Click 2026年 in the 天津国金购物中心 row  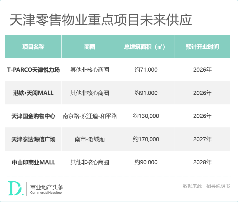(x=202, y=116)
